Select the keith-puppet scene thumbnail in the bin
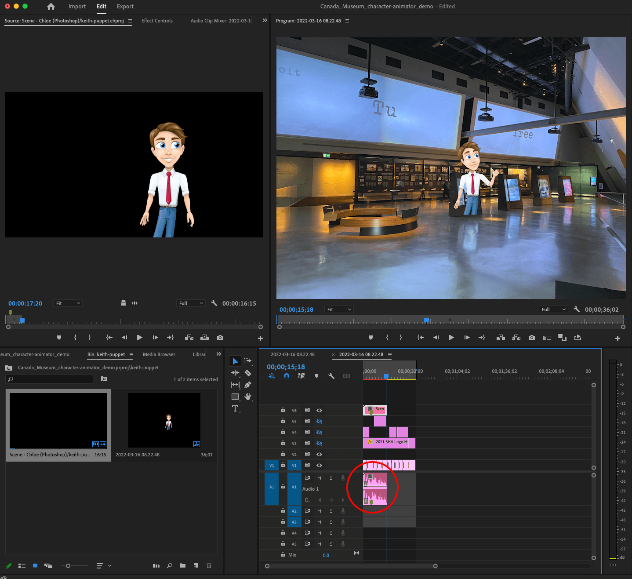 point(58,420)
